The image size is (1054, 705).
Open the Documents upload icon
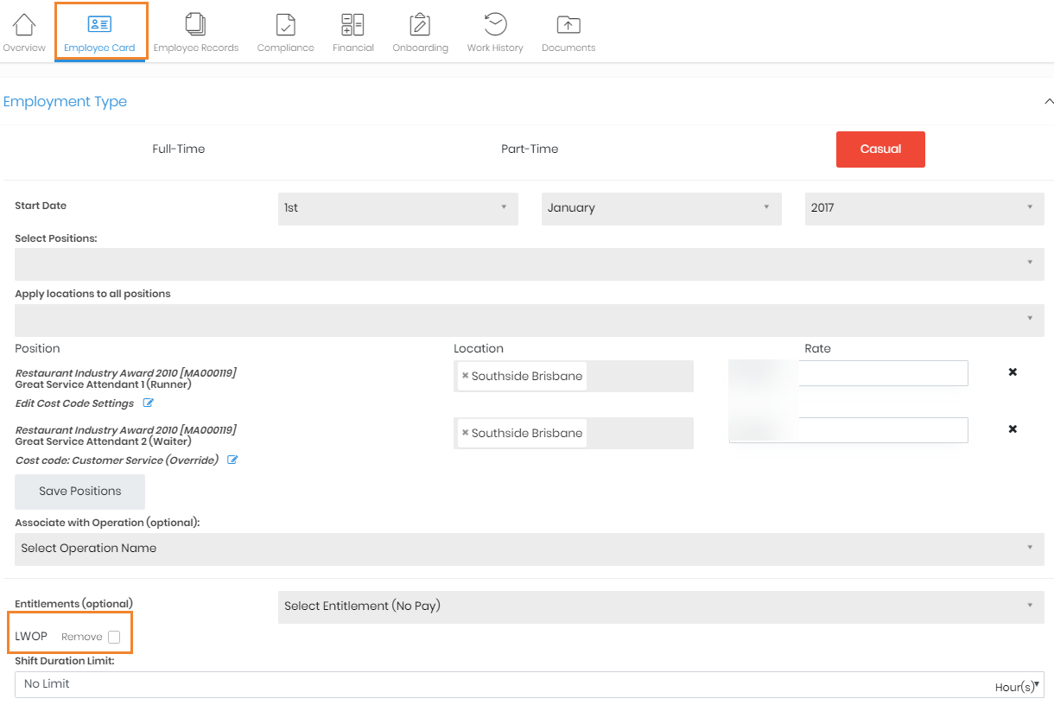(x=568, y=26)
